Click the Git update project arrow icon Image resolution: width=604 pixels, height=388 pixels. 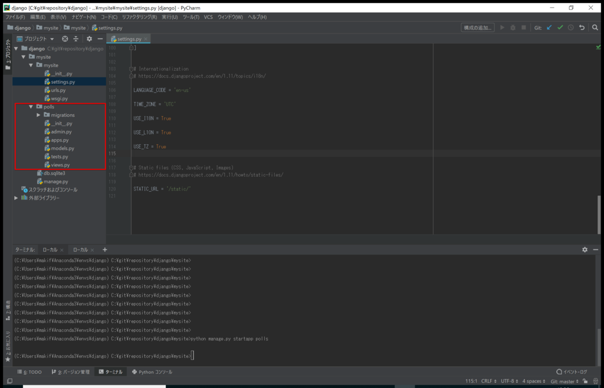coord(549,28)
